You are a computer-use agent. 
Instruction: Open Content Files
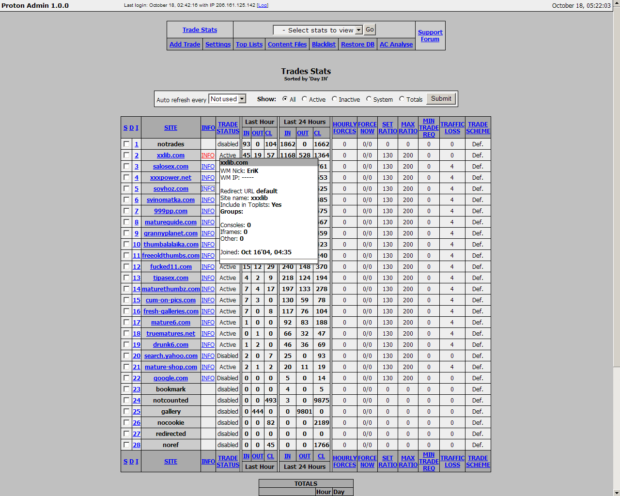coord(287,44)
